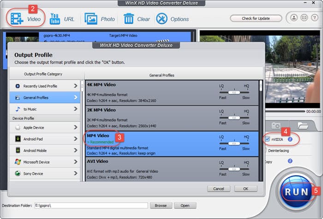
Task: Select the AVI Video profile
Action: pos(172,169)
